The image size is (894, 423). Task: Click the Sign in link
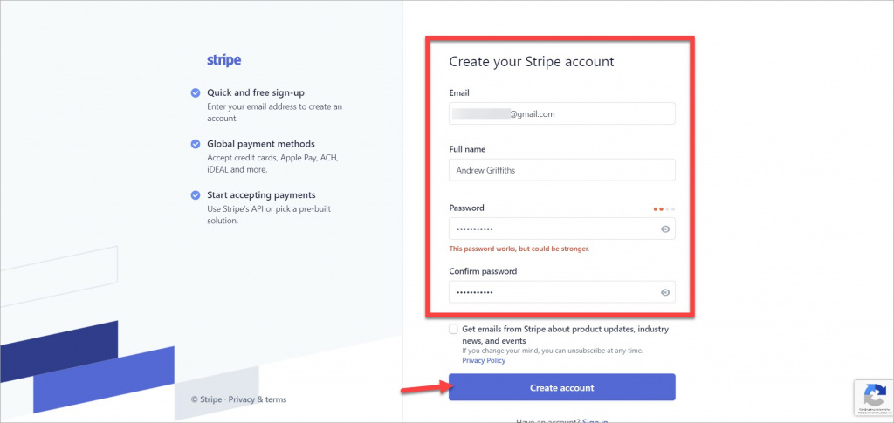coord(595,422)
